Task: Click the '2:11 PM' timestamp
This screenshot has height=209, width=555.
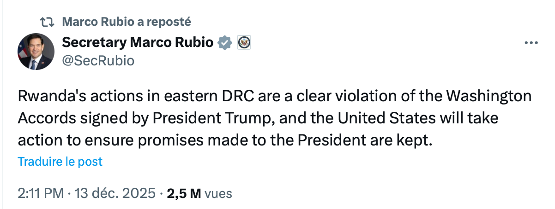Action: (41, 193)
